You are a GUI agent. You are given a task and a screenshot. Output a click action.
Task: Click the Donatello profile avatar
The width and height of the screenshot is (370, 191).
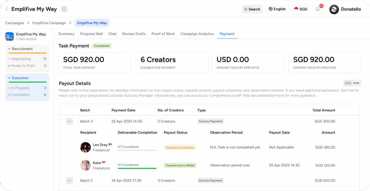tap(334, 9)
